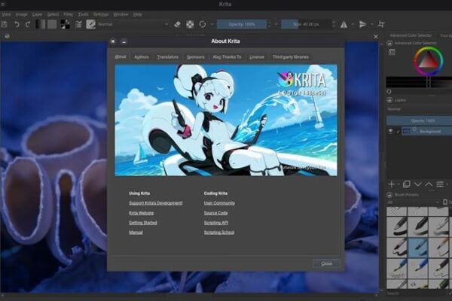The image size is (452, 301).
Task: Open the View menu
Action: click(6, 14)
